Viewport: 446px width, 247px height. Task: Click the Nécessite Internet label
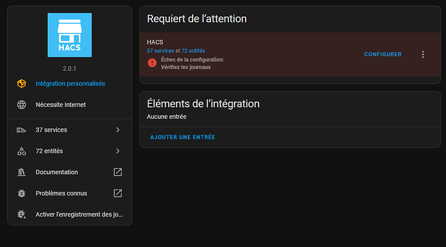61,104
